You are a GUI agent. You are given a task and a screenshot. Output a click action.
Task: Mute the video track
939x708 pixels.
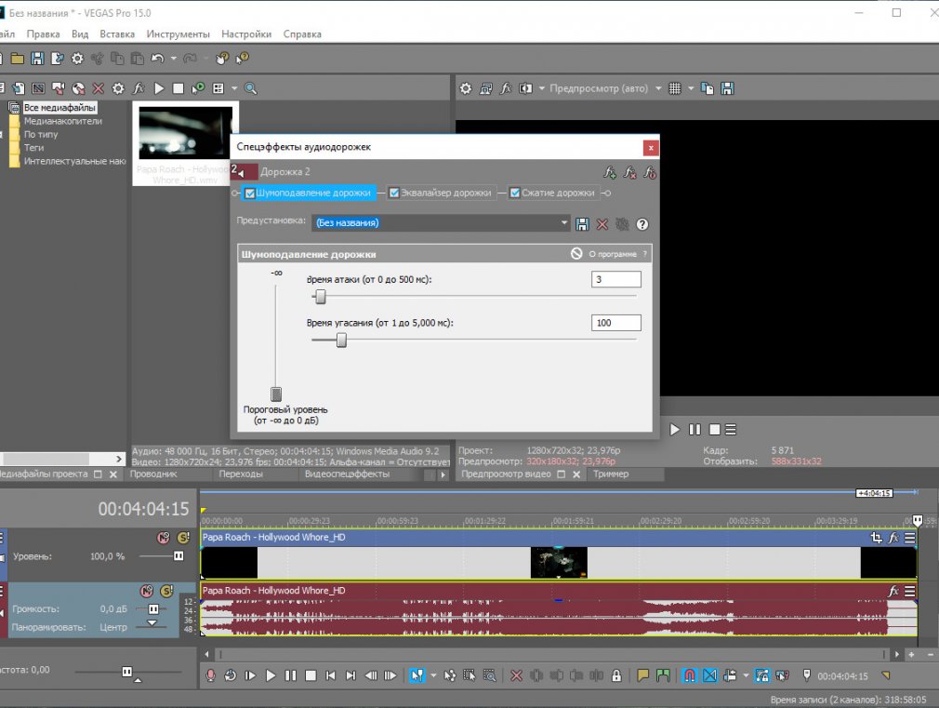163,538
